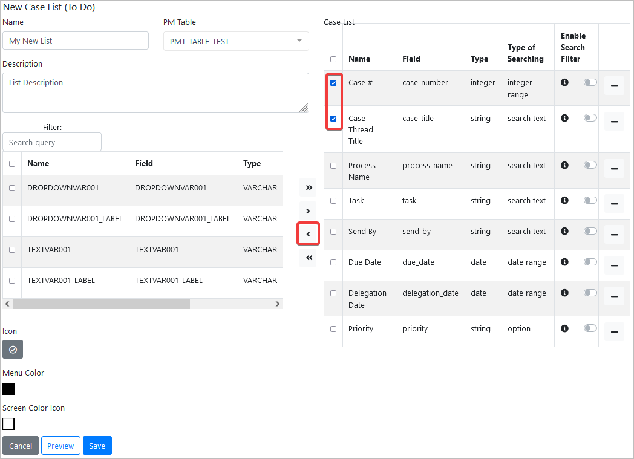Image resolution: width=634 pixels, height=459 pixels.
Task: Open the black Menu Color swatch
Action: (8, 389)
